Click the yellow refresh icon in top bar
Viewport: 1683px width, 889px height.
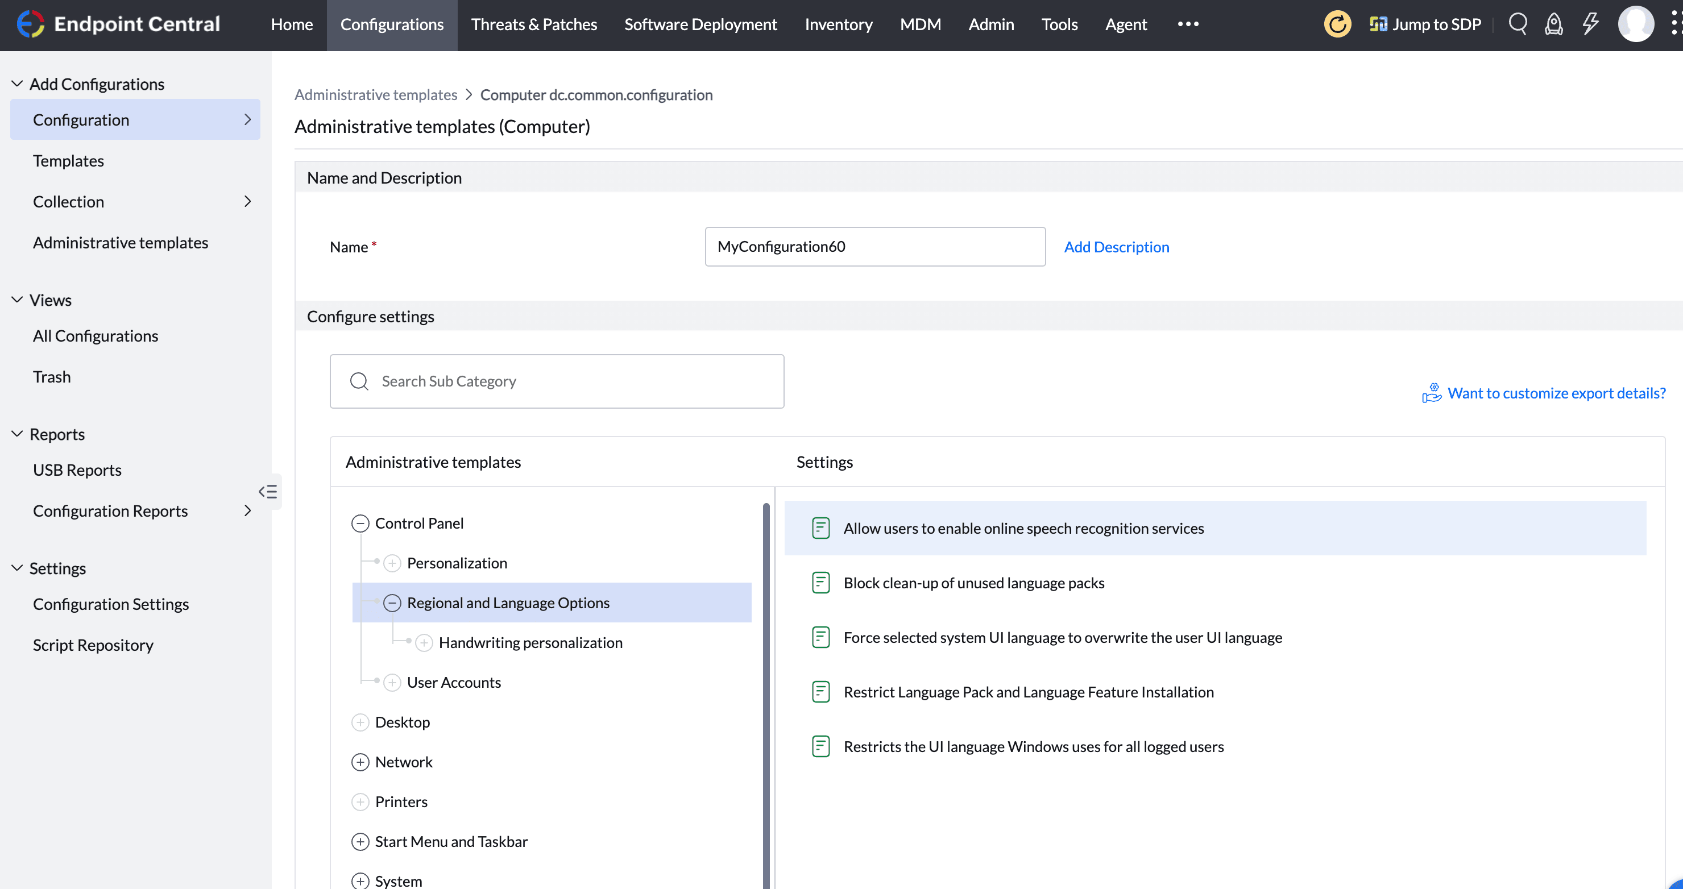[x=1337, y=24]
